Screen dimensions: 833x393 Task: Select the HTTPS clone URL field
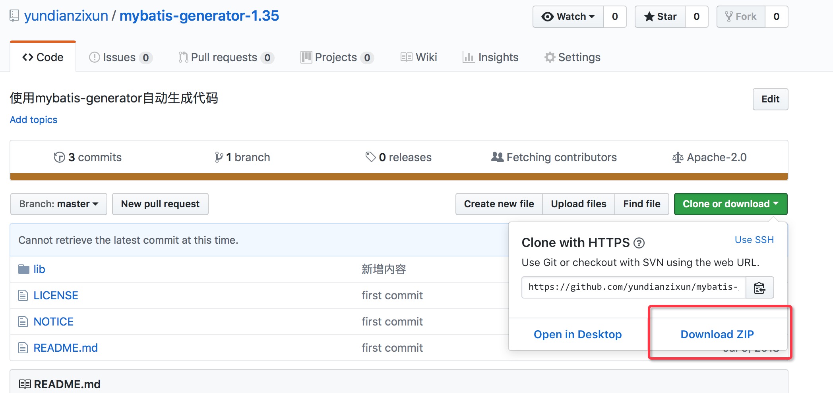pyautogui.click(x=633, y=287)
